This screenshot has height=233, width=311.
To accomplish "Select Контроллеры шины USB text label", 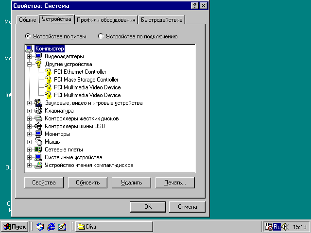I will 75,126.
